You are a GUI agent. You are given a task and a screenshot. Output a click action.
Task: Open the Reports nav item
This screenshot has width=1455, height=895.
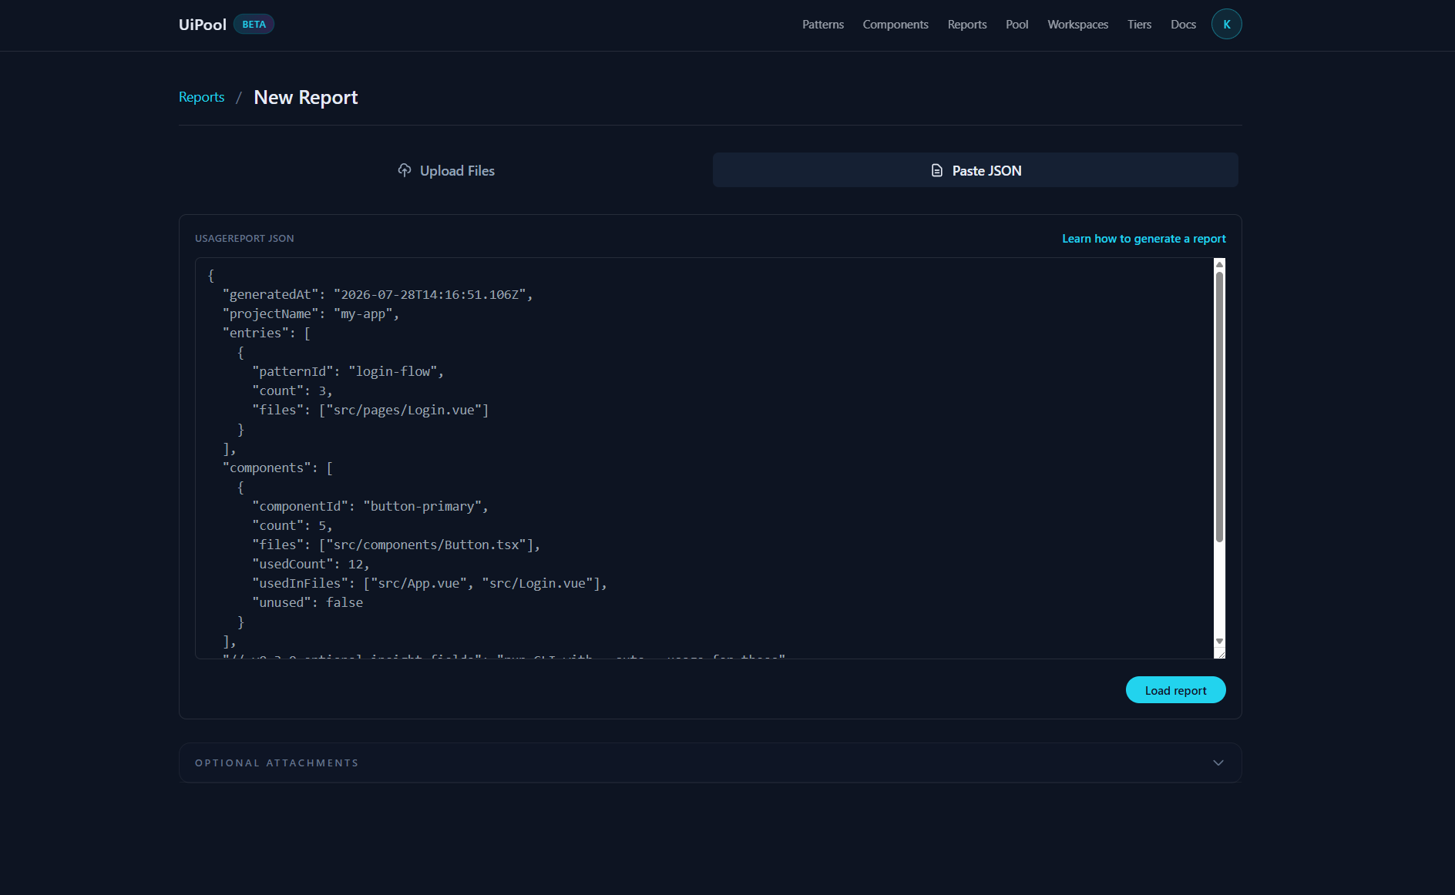(966, 25)
